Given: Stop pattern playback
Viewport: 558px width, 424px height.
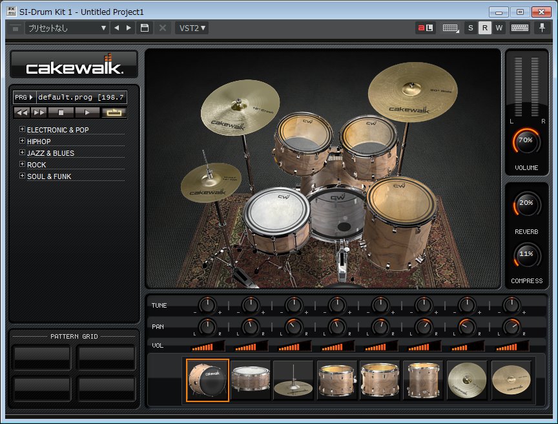Looking at the screenshot, I should pyautogui.click(x=61, y=112).
